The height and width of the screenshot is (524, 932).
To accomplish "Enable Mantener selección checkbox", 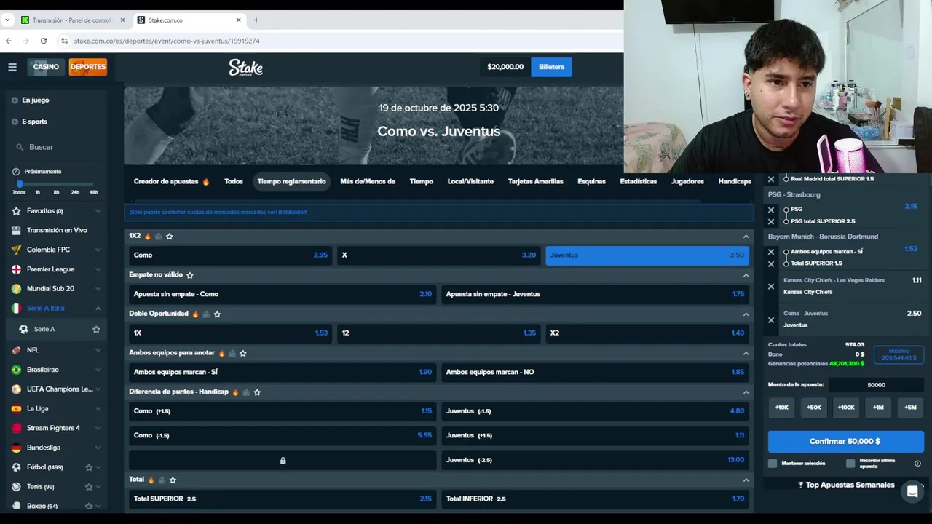I will coord(773,464).
